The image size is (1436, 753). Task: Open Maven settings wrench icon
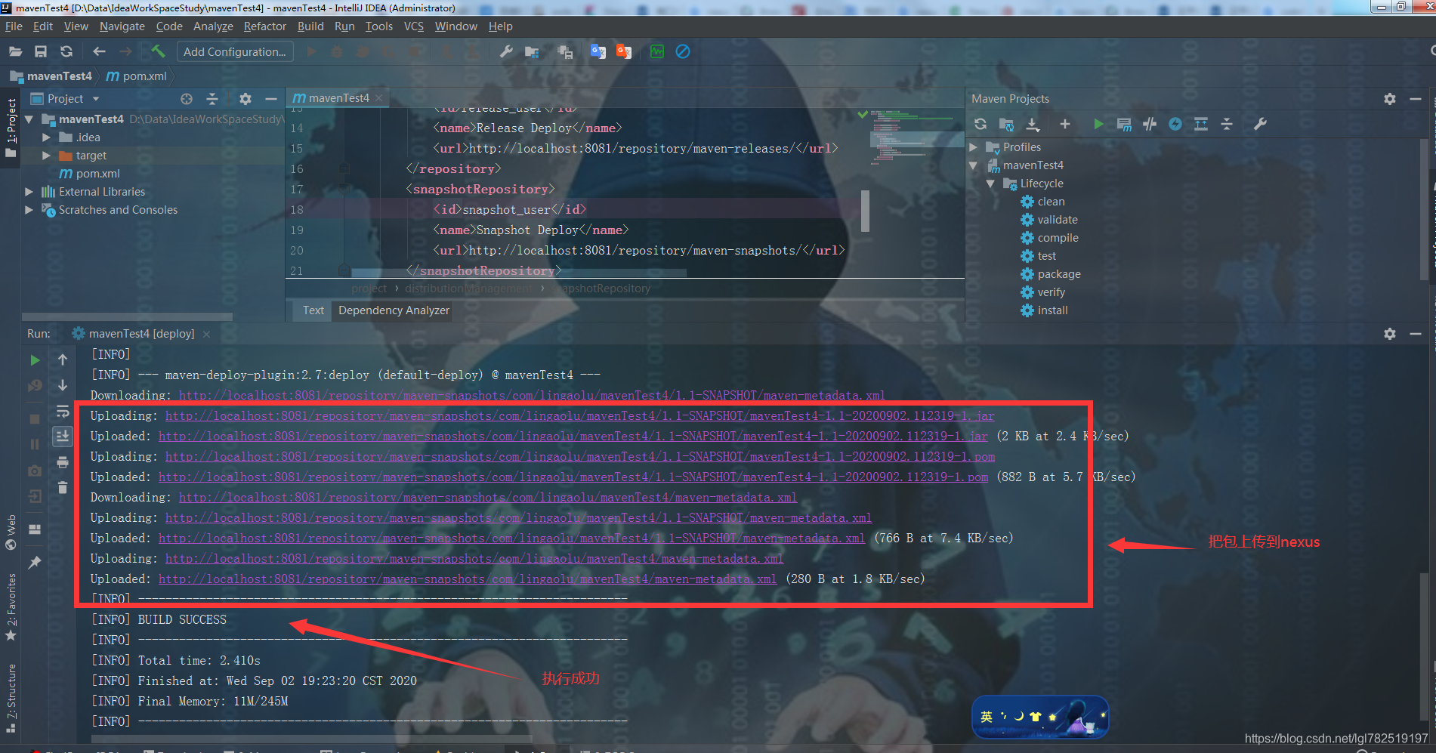coord(1260,124)
